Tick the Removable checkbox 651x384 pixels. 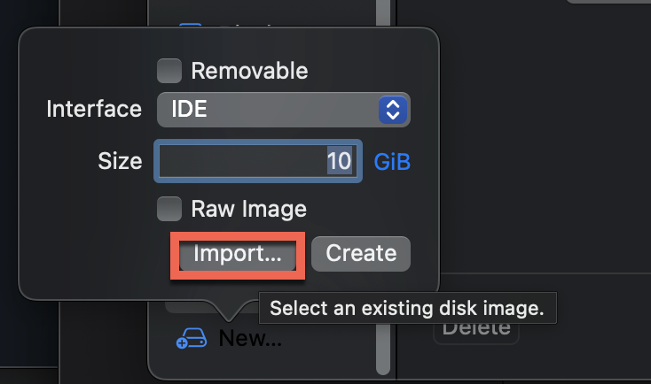tap(169, 71)
